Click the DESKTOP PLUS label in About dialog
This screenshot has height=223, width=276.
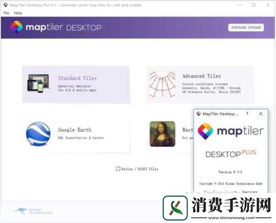pyautogui.click(x=231, y=153)
